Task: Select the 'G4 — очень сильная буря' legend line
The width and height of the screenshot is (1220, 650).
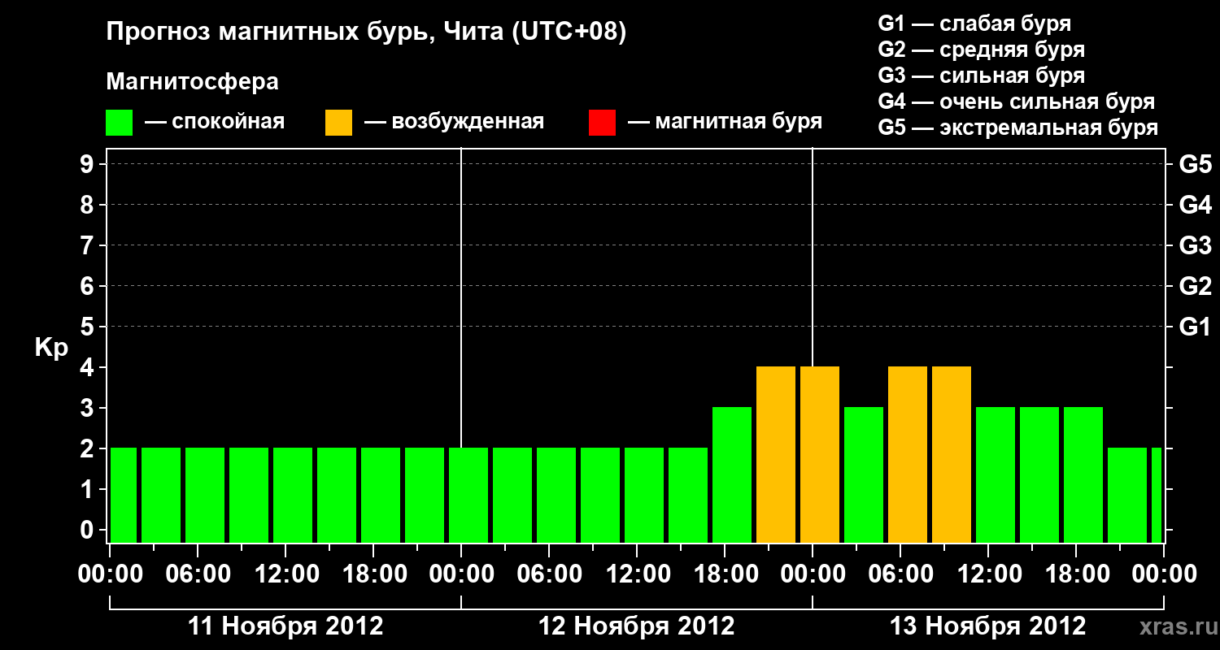Action: 1017,102
